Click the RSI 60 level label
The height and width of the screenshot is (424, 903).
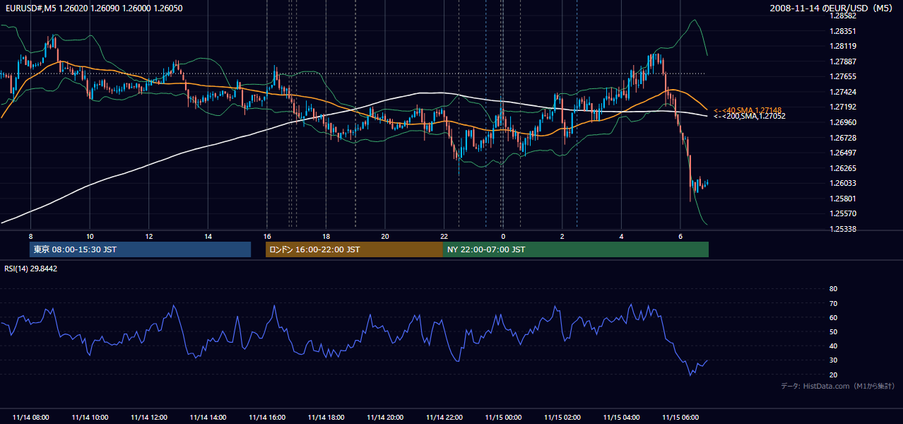(833, 317)
